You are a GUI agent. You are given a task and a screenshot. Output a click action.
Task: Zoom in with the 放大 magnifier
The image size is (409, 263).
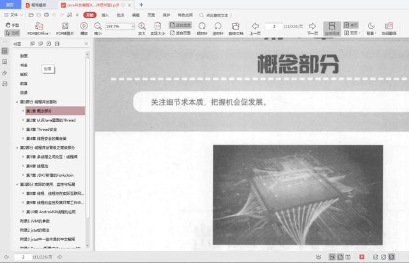[142, 26]
